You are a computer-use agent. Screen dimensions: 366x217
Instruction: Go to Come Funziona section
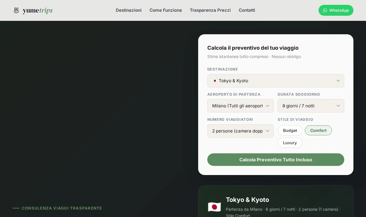coord(166,10)
